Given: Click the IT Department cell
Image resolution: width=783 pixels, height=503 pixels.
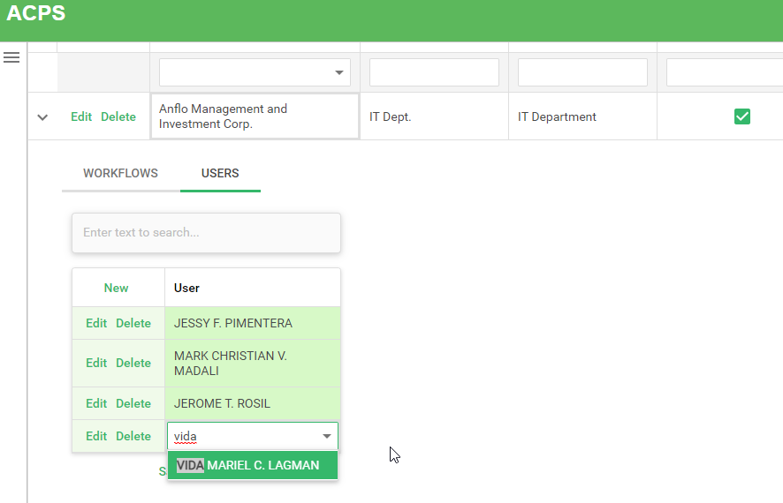Looking at the screenshot, I should [582, 116].
